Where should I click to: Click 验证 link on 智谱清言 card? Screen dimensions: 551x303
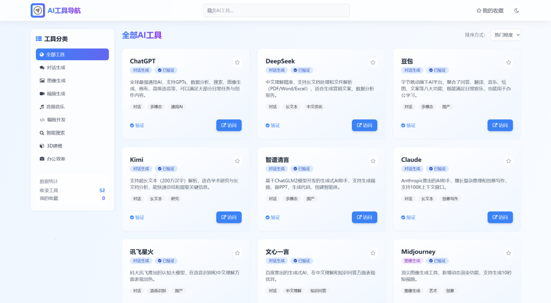tap(273, 217)
